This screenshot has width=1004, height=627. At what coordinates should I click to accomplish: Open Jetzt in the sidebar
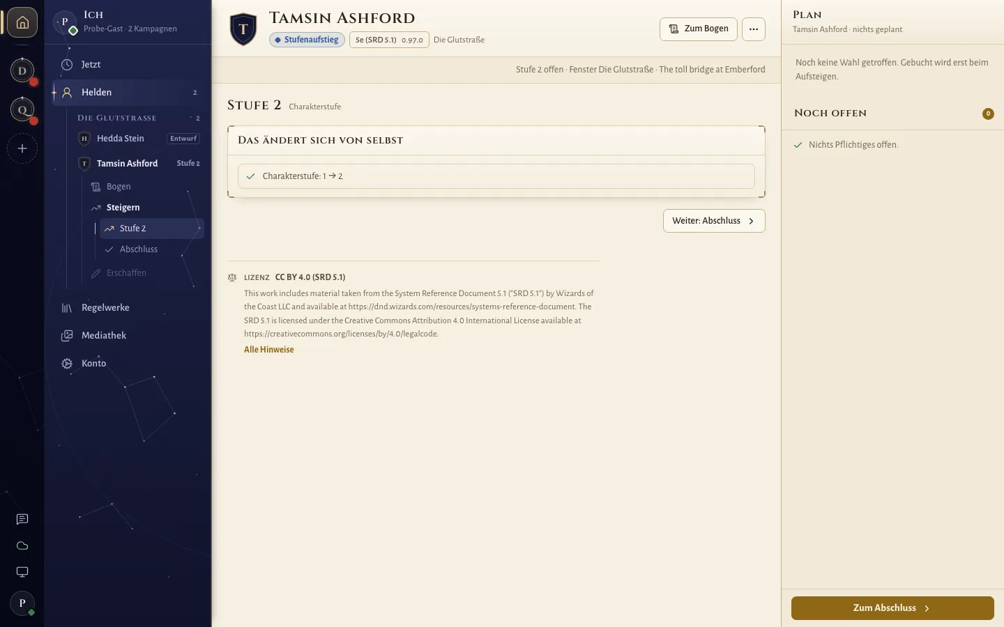point(128,65)
